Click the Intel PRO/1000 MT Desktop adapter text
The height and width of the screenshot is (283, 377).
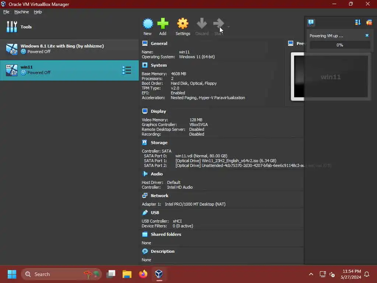195,204
